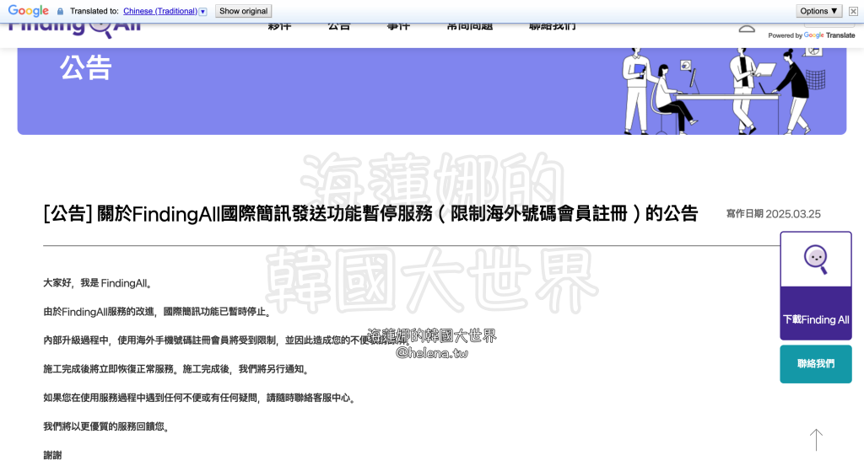The width and height of the screenshot is (864, 466).
Task: Open the Chinese (Traditional) language link
Action: 159,11
